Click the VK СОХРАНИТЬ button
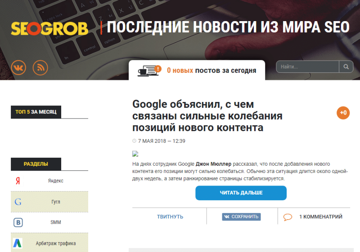The image size is (360, 252). point(241,217)
